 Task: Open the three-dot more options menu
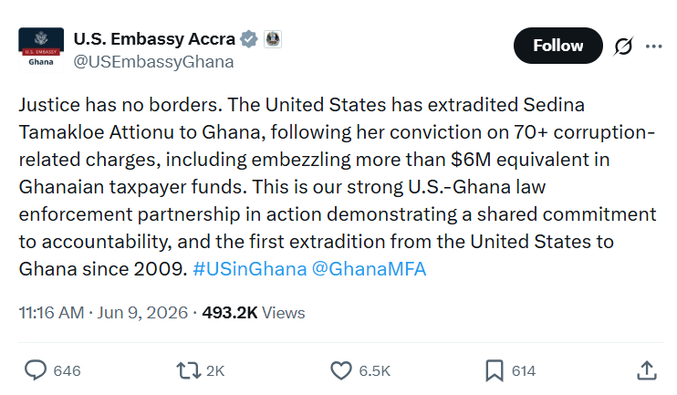[x=653, y=47]
